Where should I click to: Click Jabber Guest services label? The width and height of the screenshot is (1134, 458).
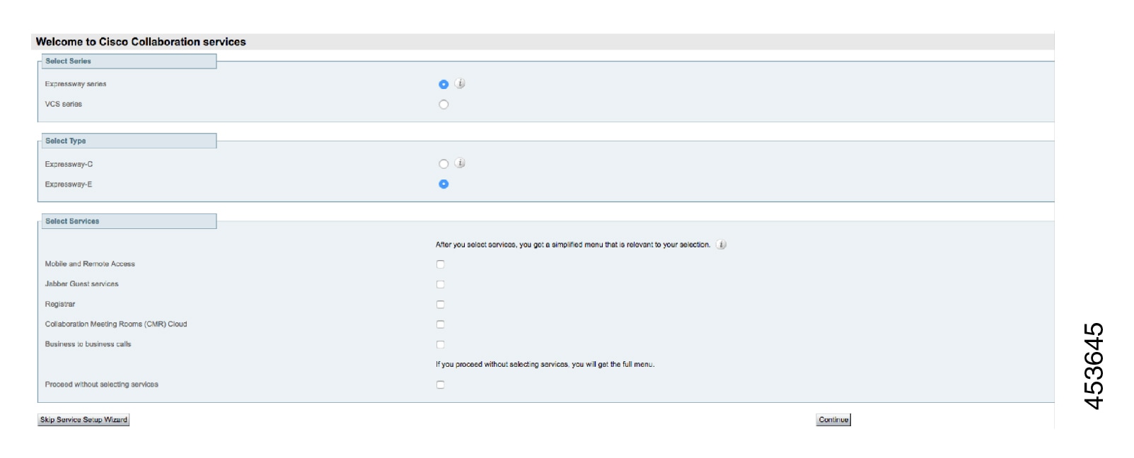pyautogui.click(x=82, y=284)
